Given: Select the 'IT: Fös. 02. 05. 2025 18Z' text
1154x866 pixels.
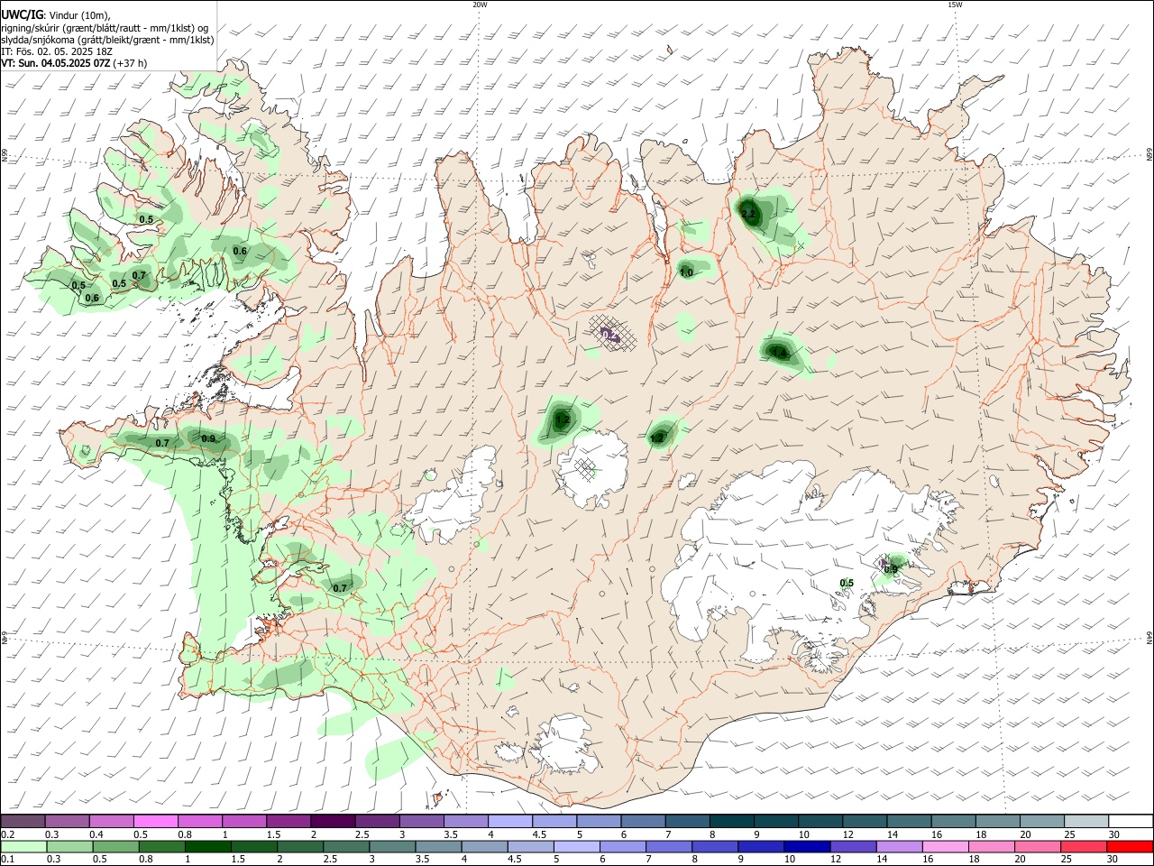Looking at the screenshot, I should click(56, 51).
